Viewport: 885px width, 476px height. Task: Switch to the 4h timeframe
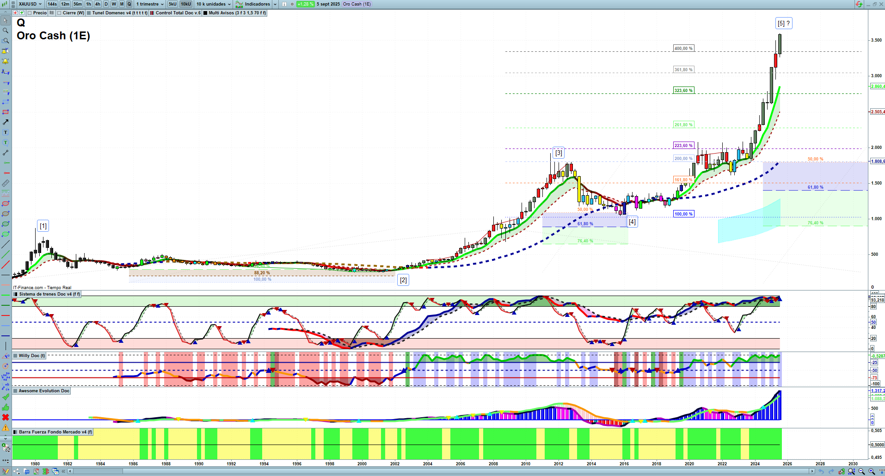(98, 4)
